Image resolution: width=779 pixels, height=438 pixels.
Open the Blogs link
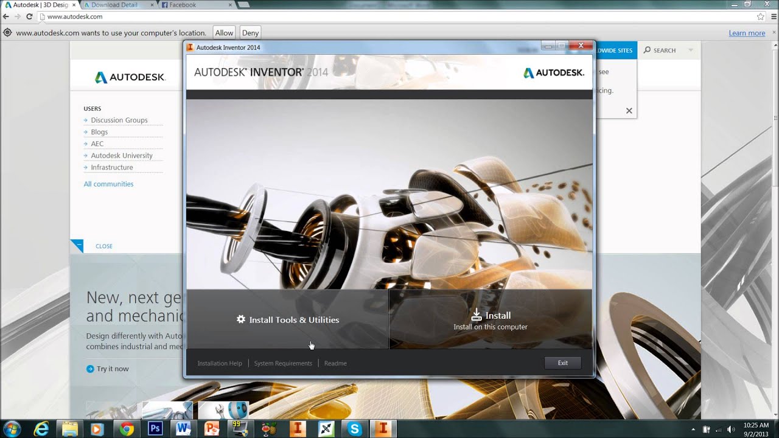click(x=99, y=132)
